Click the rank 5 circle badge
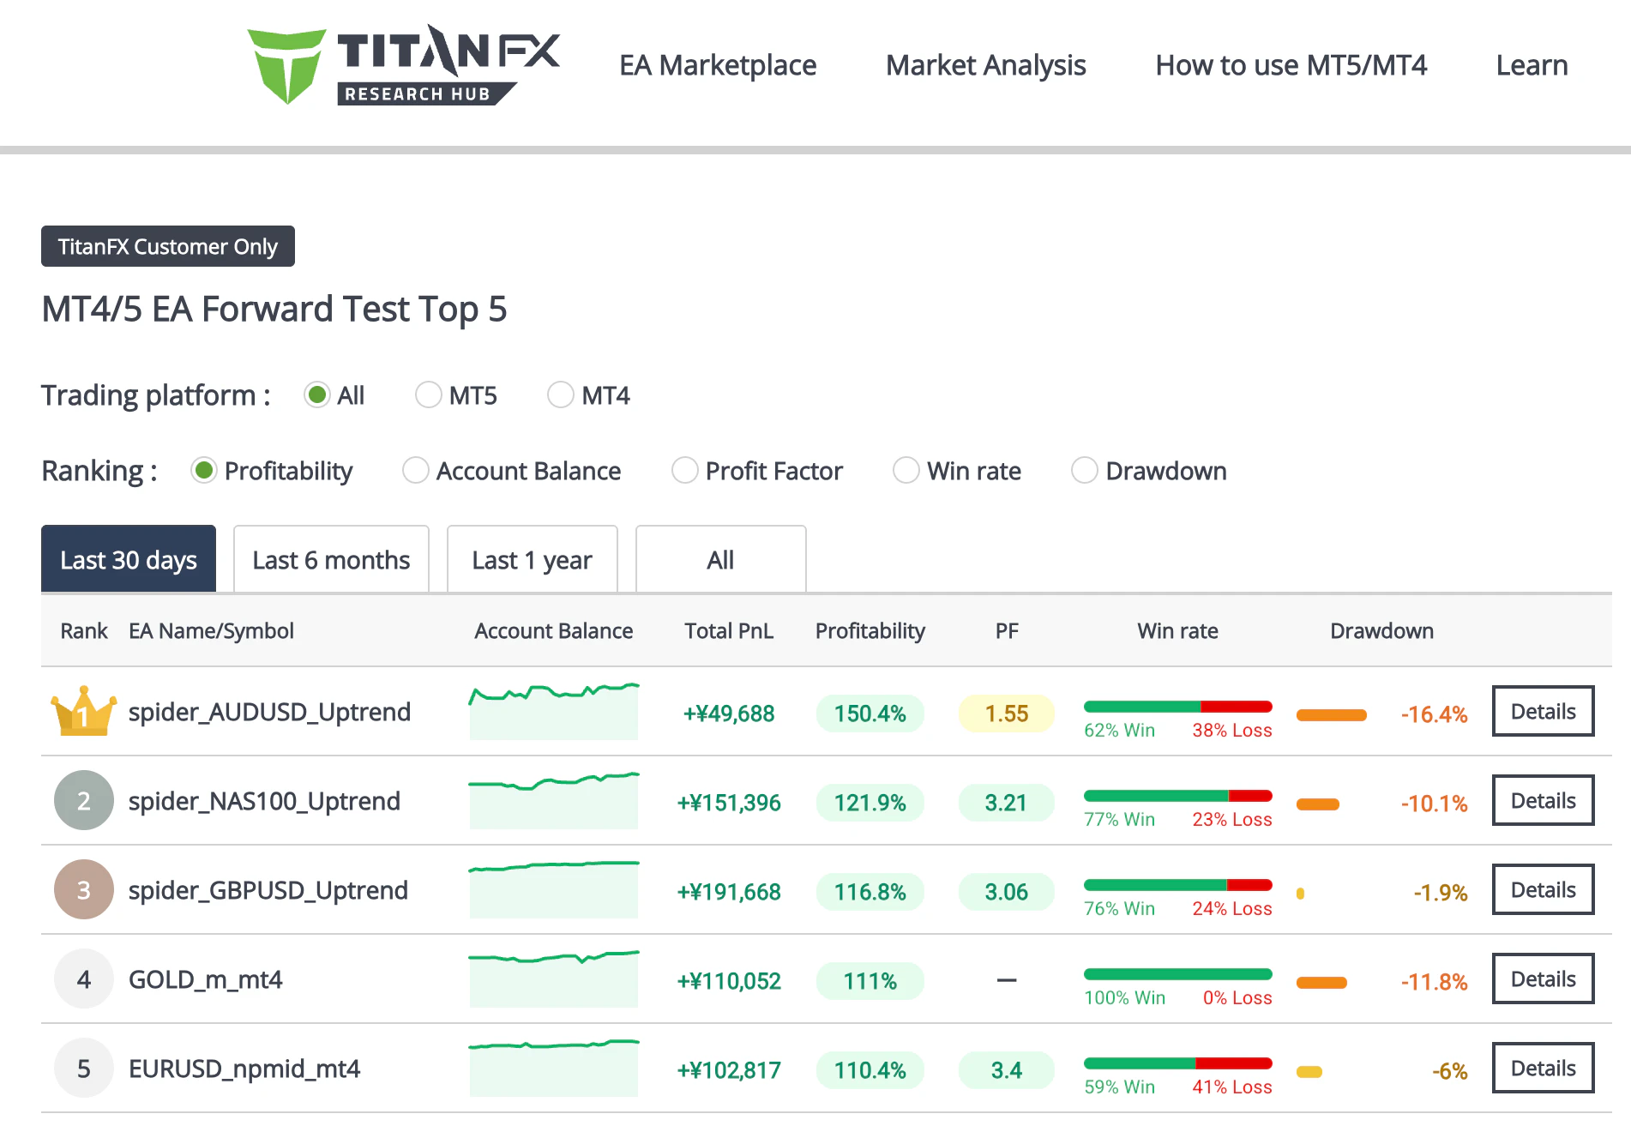 pyautogui.click(x=83, y=1069)
